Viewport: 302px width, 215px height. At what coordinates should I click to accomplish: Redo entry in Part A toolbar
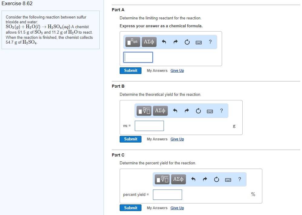pos(175,42)
